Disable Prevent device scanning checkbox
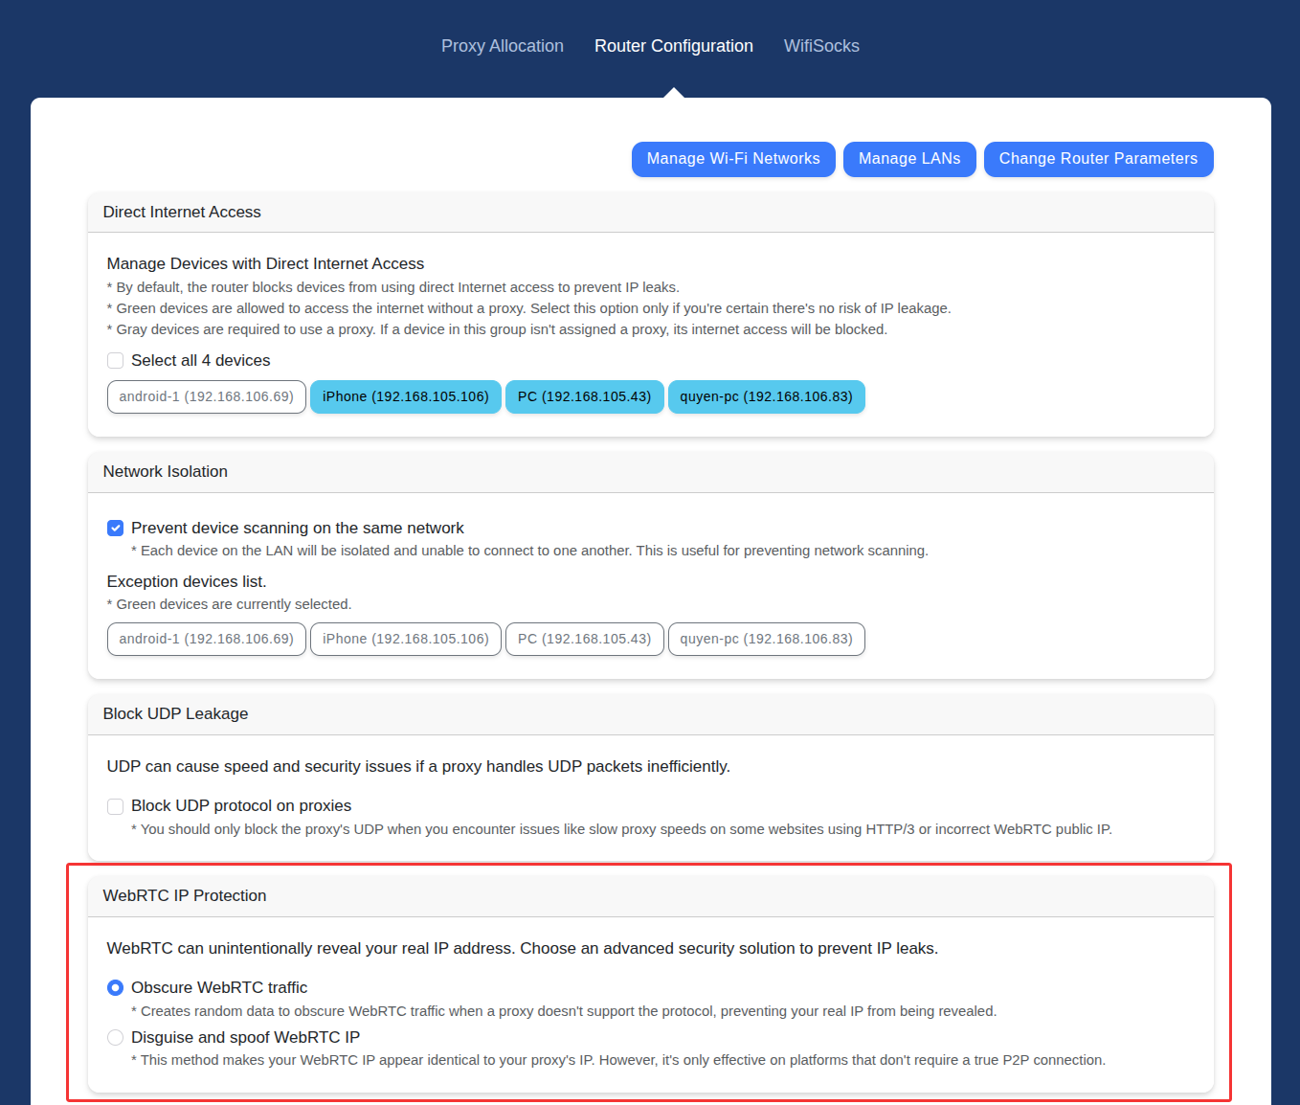This screenshot has height=1105, width=1300. (116, 529)
